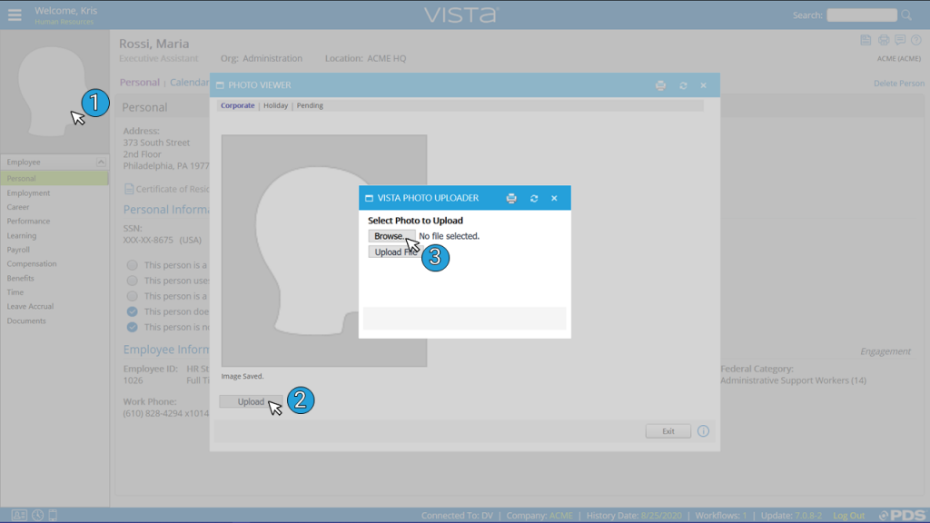Click the Vista Photo Uploader print icon

pos(511,198)
